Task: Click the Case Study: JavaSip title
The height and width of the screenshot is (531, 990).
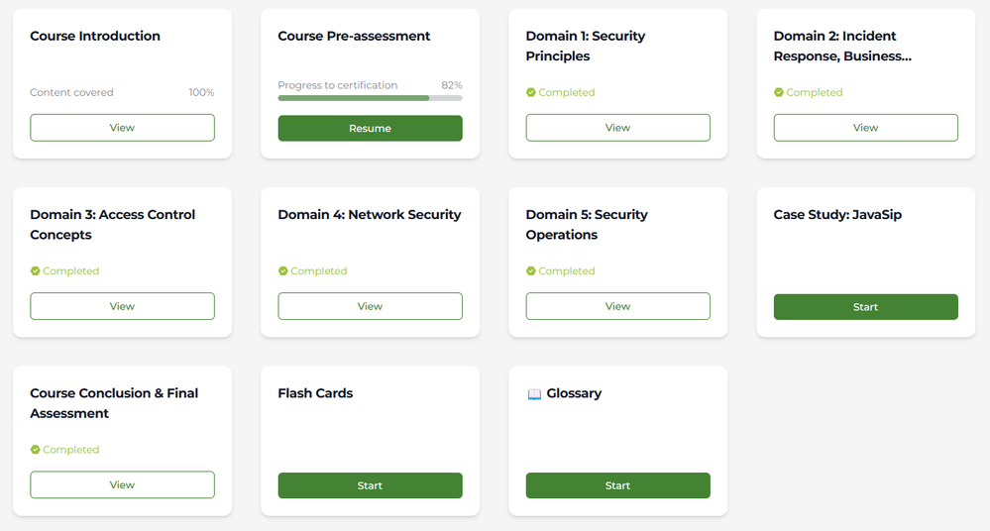Action: coord(837,215)
